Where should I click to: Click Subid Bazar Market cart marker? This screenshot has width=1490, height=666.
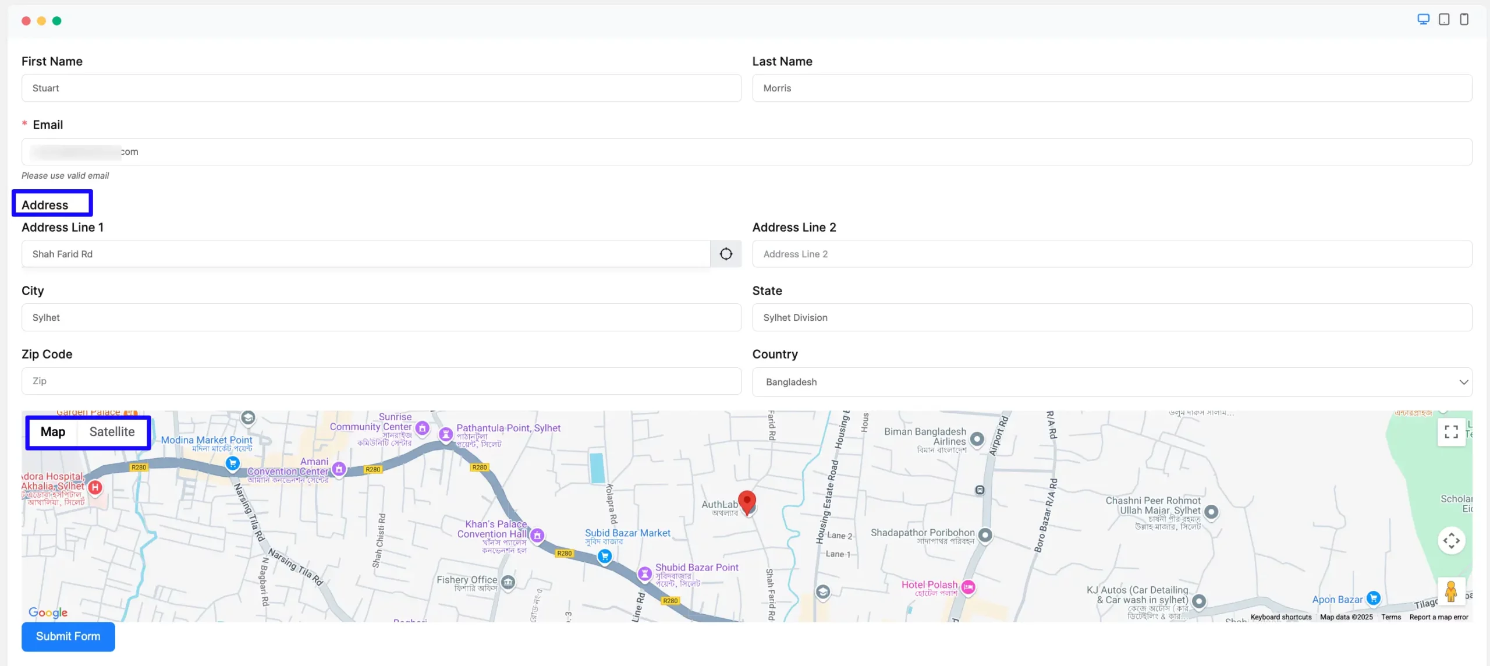(605, 557)
